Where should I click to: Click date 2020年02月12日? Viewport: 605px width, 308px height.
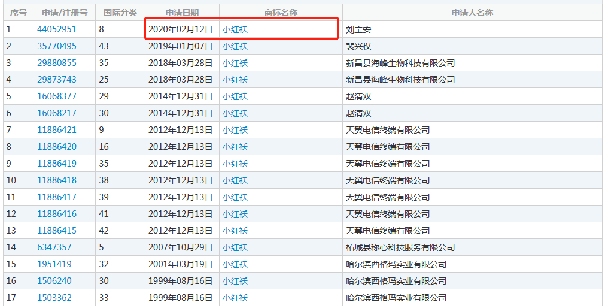181,29
